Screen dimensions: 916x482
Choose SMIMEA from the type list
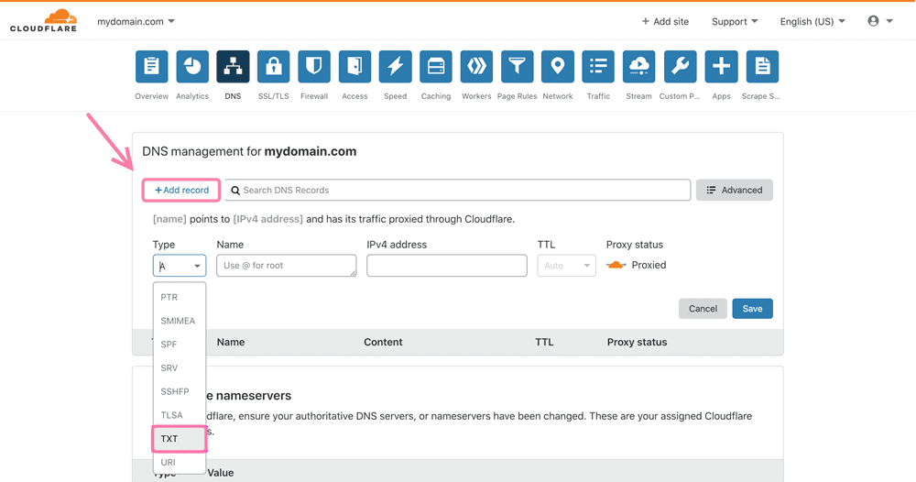click(180, 321)
